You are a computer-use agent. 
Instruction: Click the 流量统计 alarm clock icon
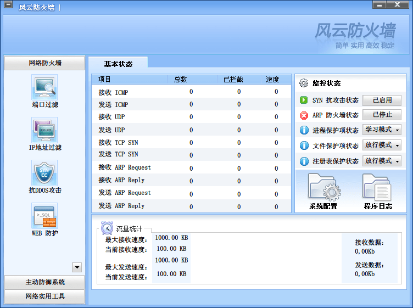(x=107, y=228)
